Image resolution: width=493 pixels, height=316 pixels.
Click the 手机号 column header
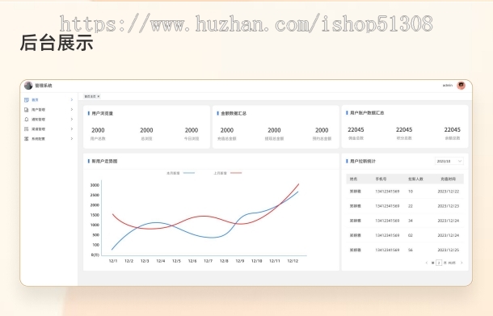coord(381,179)
